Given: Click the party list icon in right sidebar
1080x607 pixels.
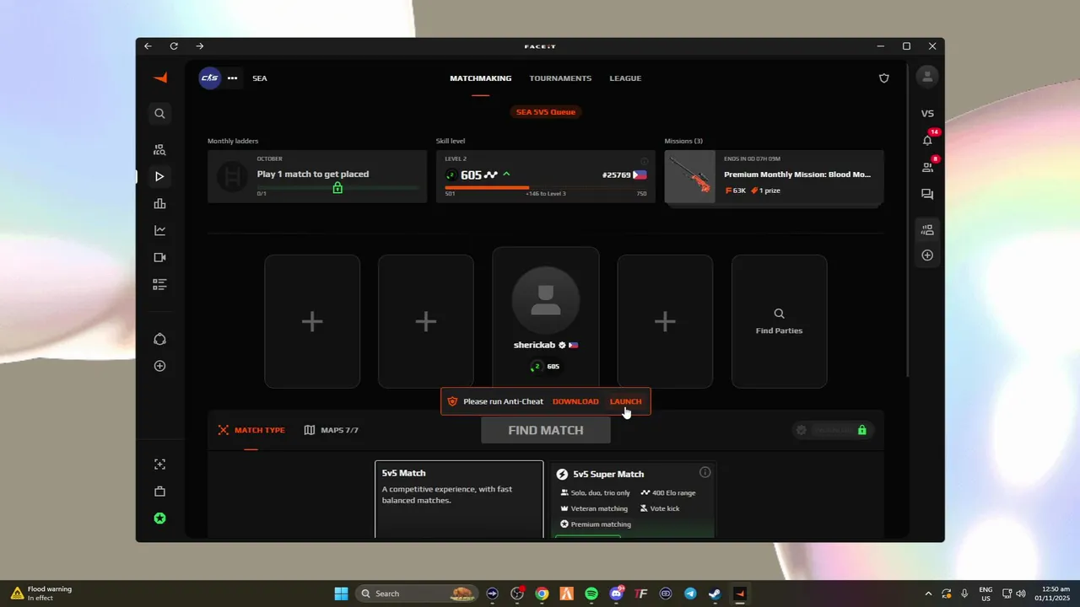Looking at the screenshot, I should (x=927, y=229).
